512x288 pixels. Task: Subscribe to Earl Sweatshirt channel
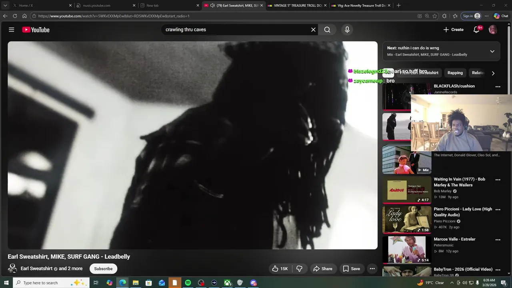pyautogui.click(x=103, y=269)
